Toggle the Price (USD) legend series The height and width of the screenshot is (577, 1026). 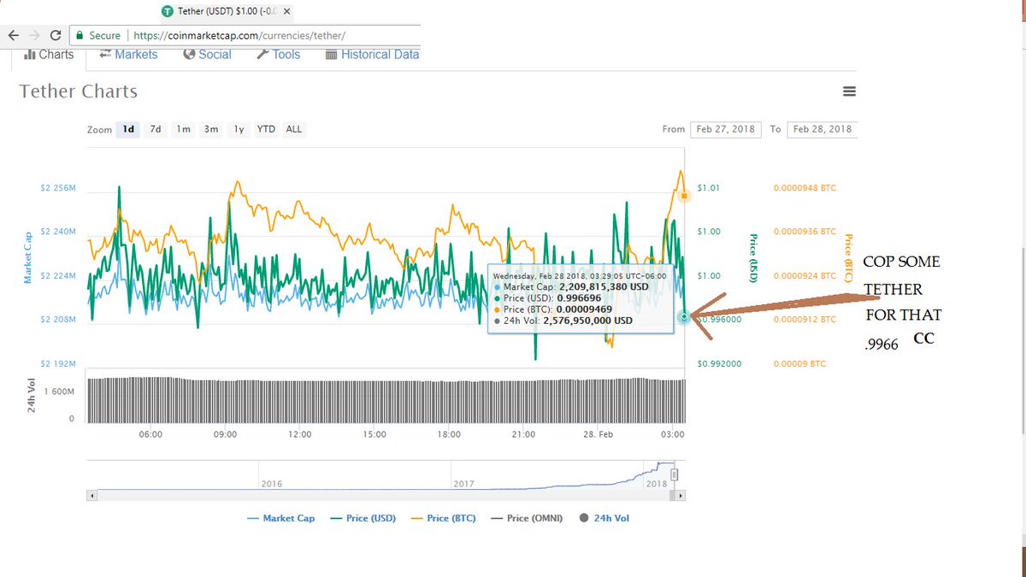click(x=363, y=518)
